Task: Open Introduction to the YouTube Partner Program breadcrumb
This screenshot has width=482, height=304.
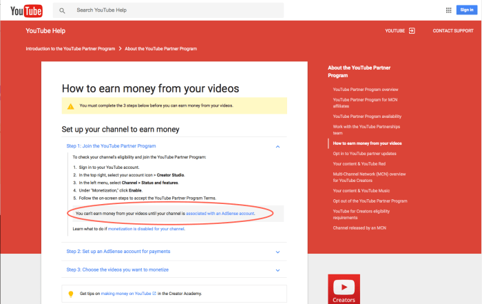Action: tap(70, 49)
